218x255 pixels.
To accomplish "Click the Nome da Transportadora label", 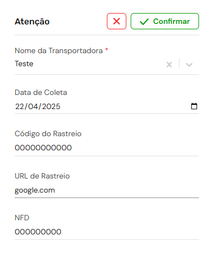I will (x=59, y=50).
